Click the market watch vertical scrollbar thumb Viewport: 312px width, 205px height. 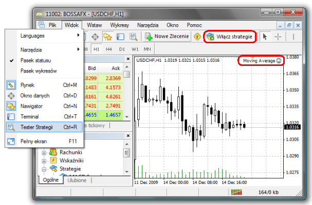pos(127,74)
